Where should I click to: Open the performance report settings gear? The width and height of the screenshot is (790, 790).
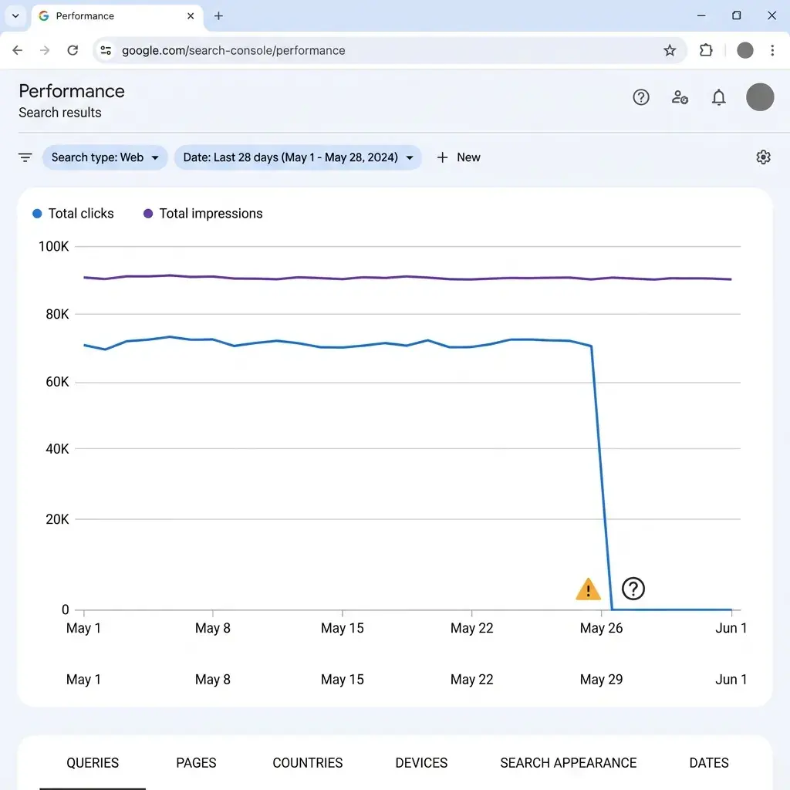(x=763, y=157)
